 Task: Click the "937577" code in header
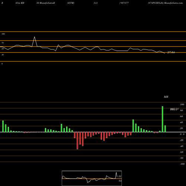point(124,3)
